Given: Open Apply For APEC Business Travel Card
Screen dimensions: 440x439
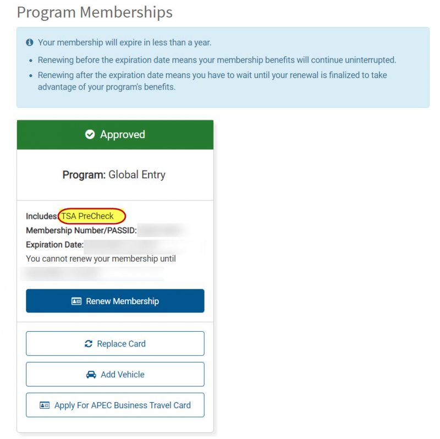Looking at the screenshot, I should pyautogui.click(x=115, y=405).
